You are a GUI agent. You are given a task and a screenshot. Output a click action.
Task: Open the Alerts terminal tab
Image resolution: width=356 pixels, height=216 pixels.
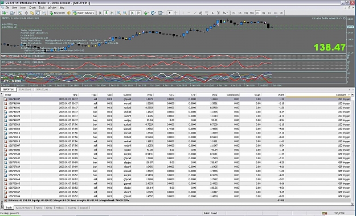pos(49,207)
